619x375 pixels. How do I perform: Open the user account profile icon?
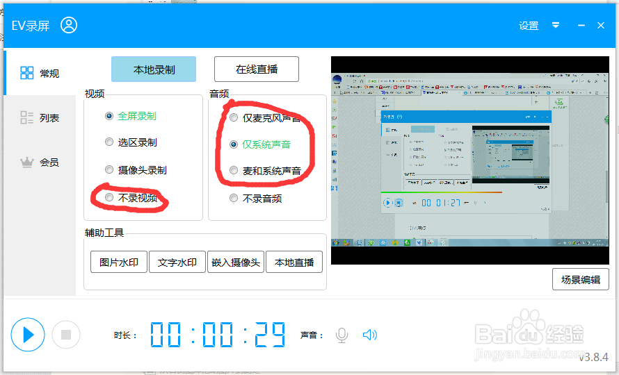point(69,25)
